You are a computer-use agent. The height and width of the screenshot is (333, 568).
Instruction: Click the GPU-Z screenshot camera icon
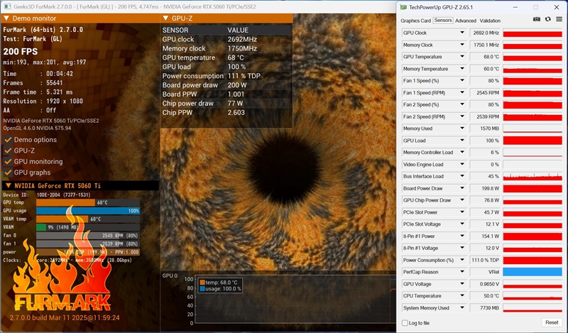tap(537, 20)
